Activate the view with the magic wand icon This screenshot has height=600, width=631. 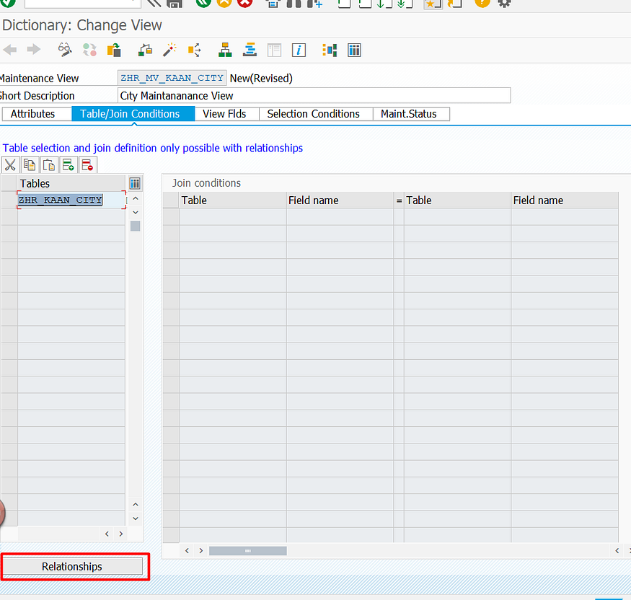click(169, 50)
